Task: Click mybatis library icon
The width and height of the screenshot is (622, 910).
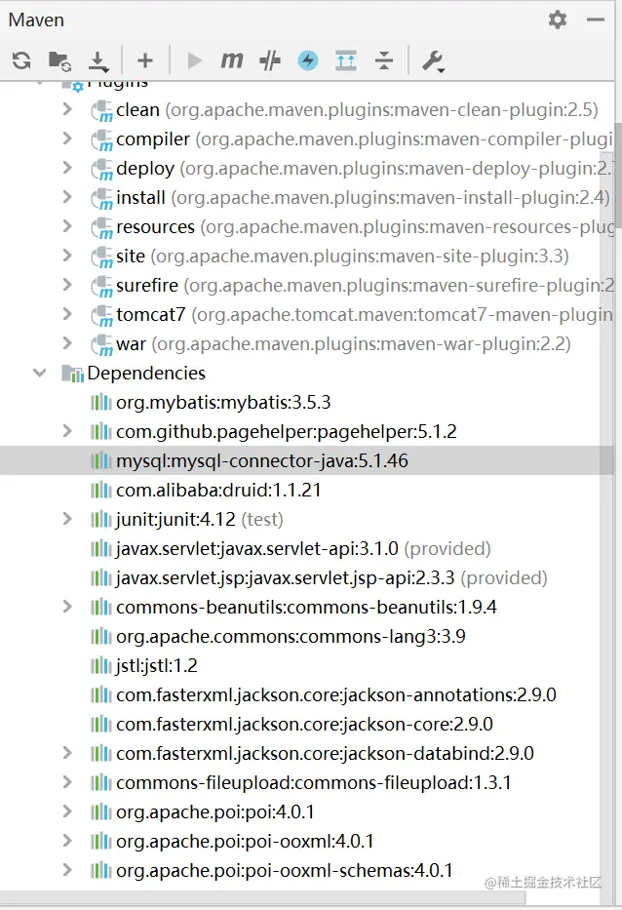Action: tap(101, 402)
